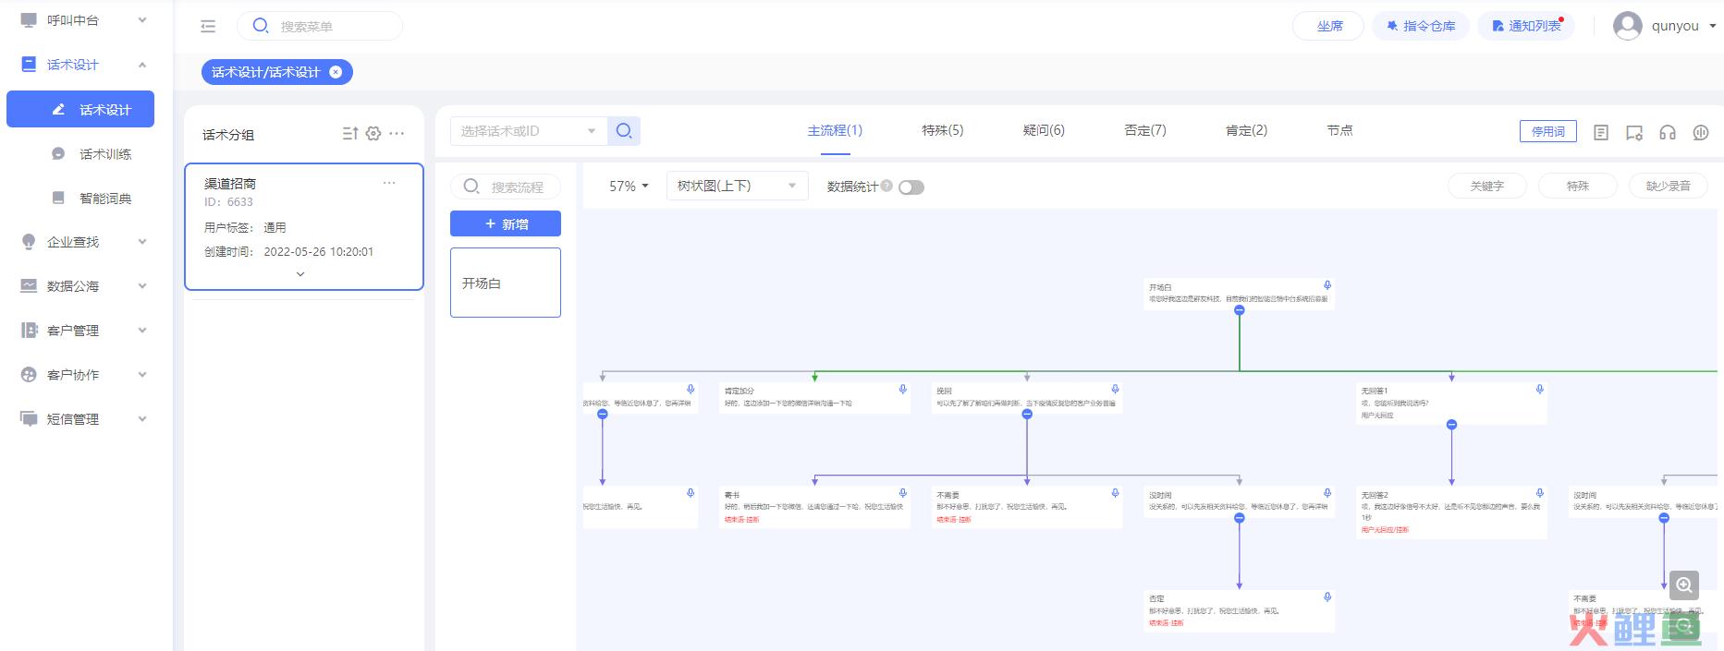Click the audio waveform icon in the top toolbar
Viewport: 1724px width, 651px height.
point(1701,132)
